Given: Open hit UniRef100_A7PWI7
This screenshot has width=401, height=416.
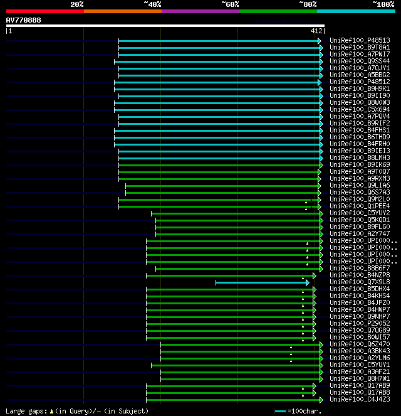Looking at the screenshot, I should click(x=360, y=54).
